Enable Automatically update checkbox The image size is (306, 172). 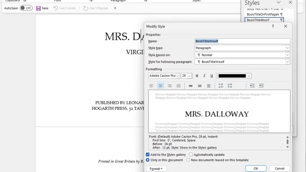(191, 154)
